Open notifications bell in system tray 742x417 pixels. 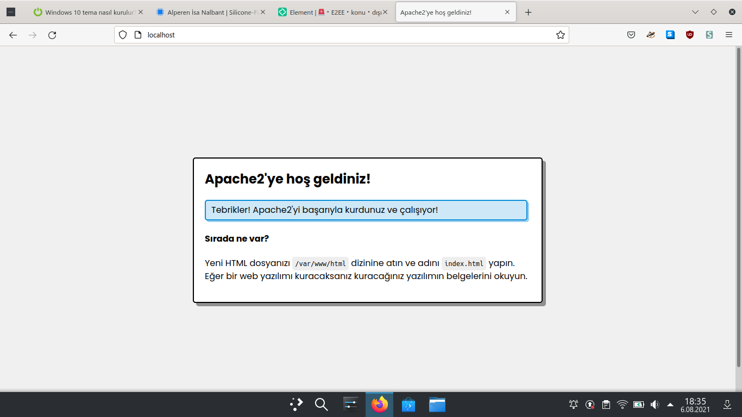tap(574, 405)
